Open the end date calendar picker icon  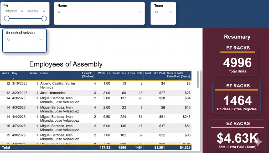coord(44,11)
